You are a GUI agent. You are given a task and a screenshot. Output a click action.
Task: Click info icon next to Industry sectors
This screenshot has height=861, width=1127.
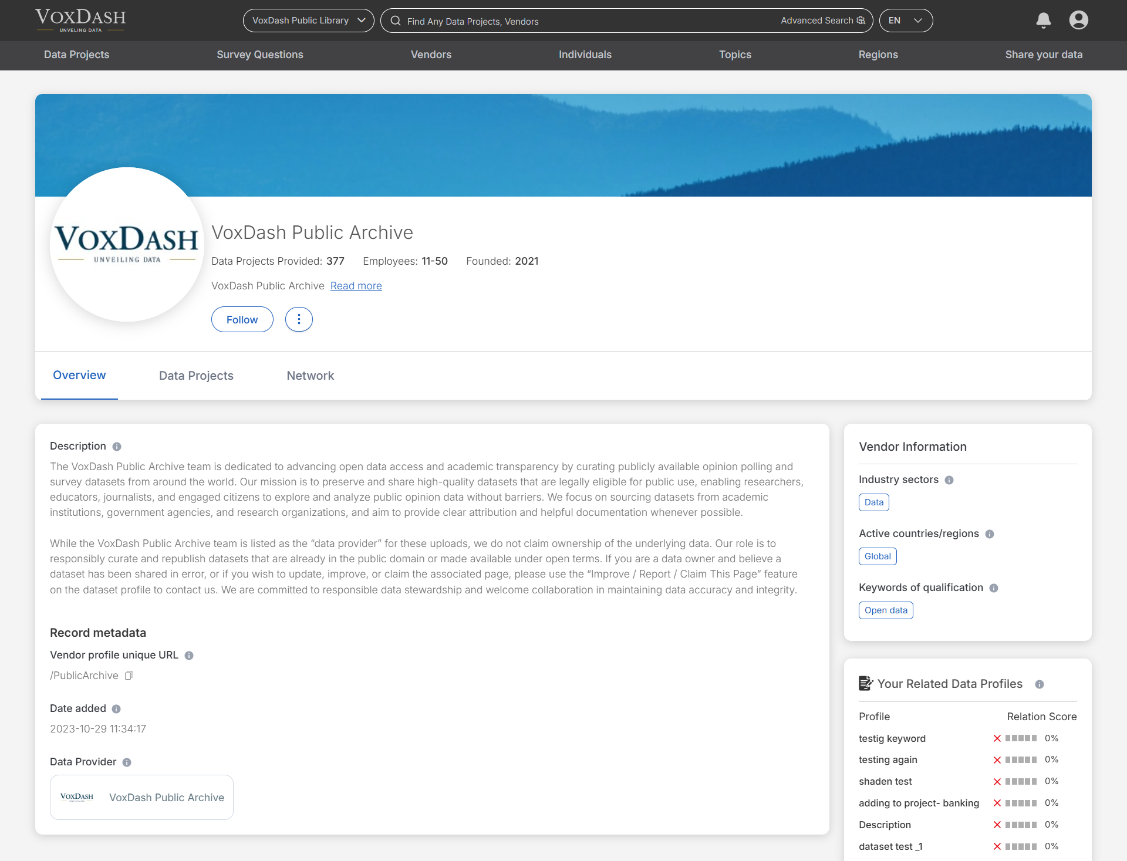[949, 480]
